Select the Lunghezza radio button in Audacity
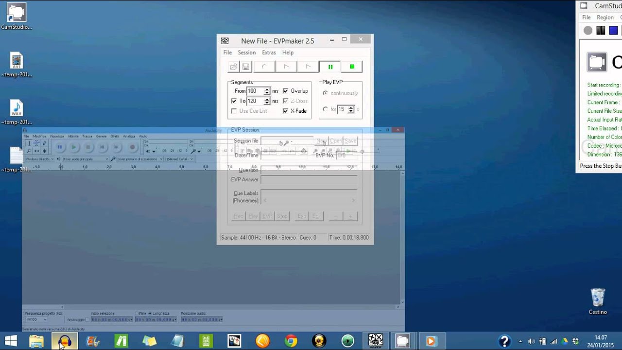 click(150, 314)
